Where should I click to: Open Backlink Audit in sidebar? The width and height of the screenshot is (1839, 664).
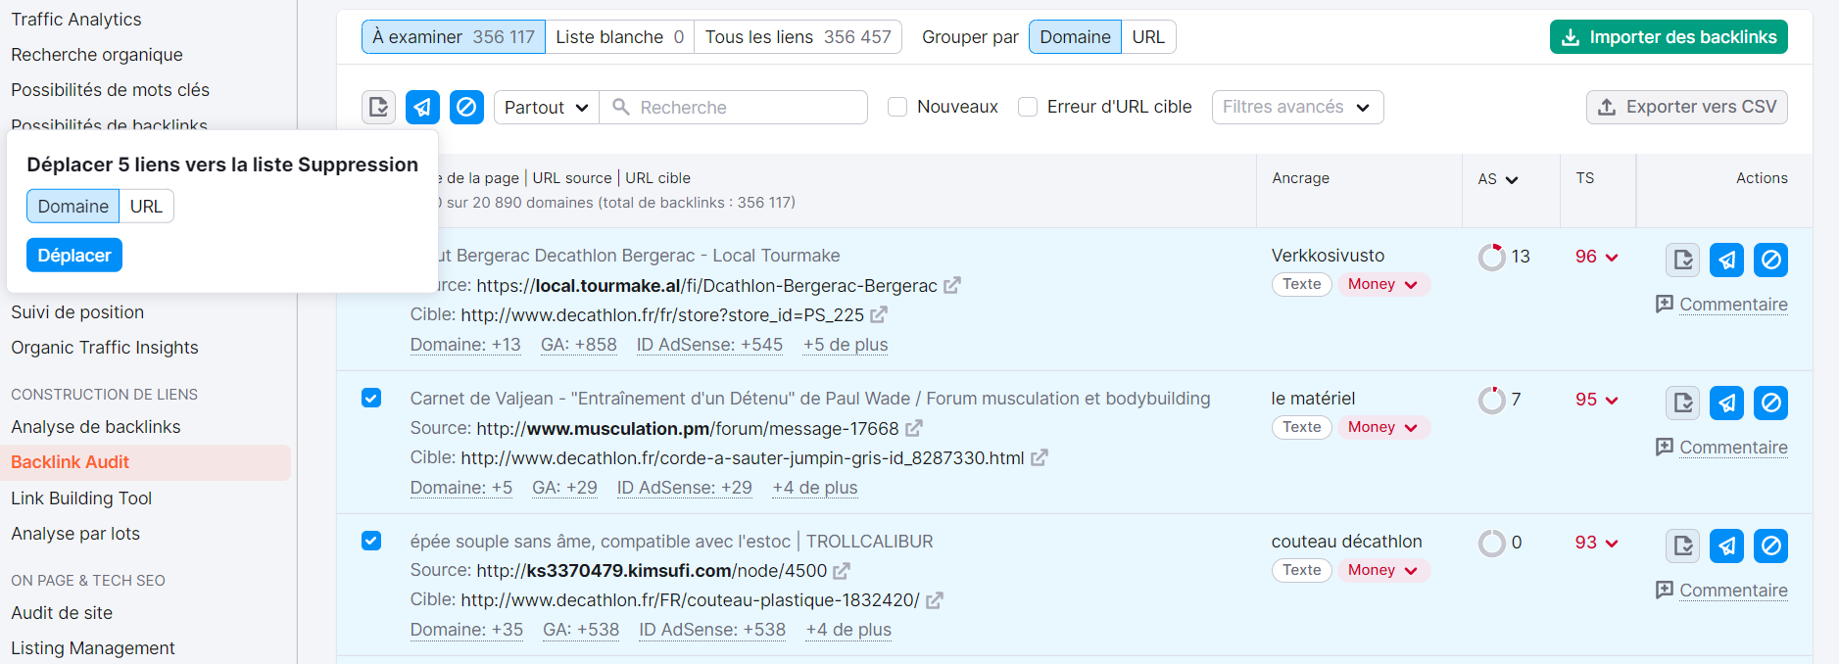(71, 462)
